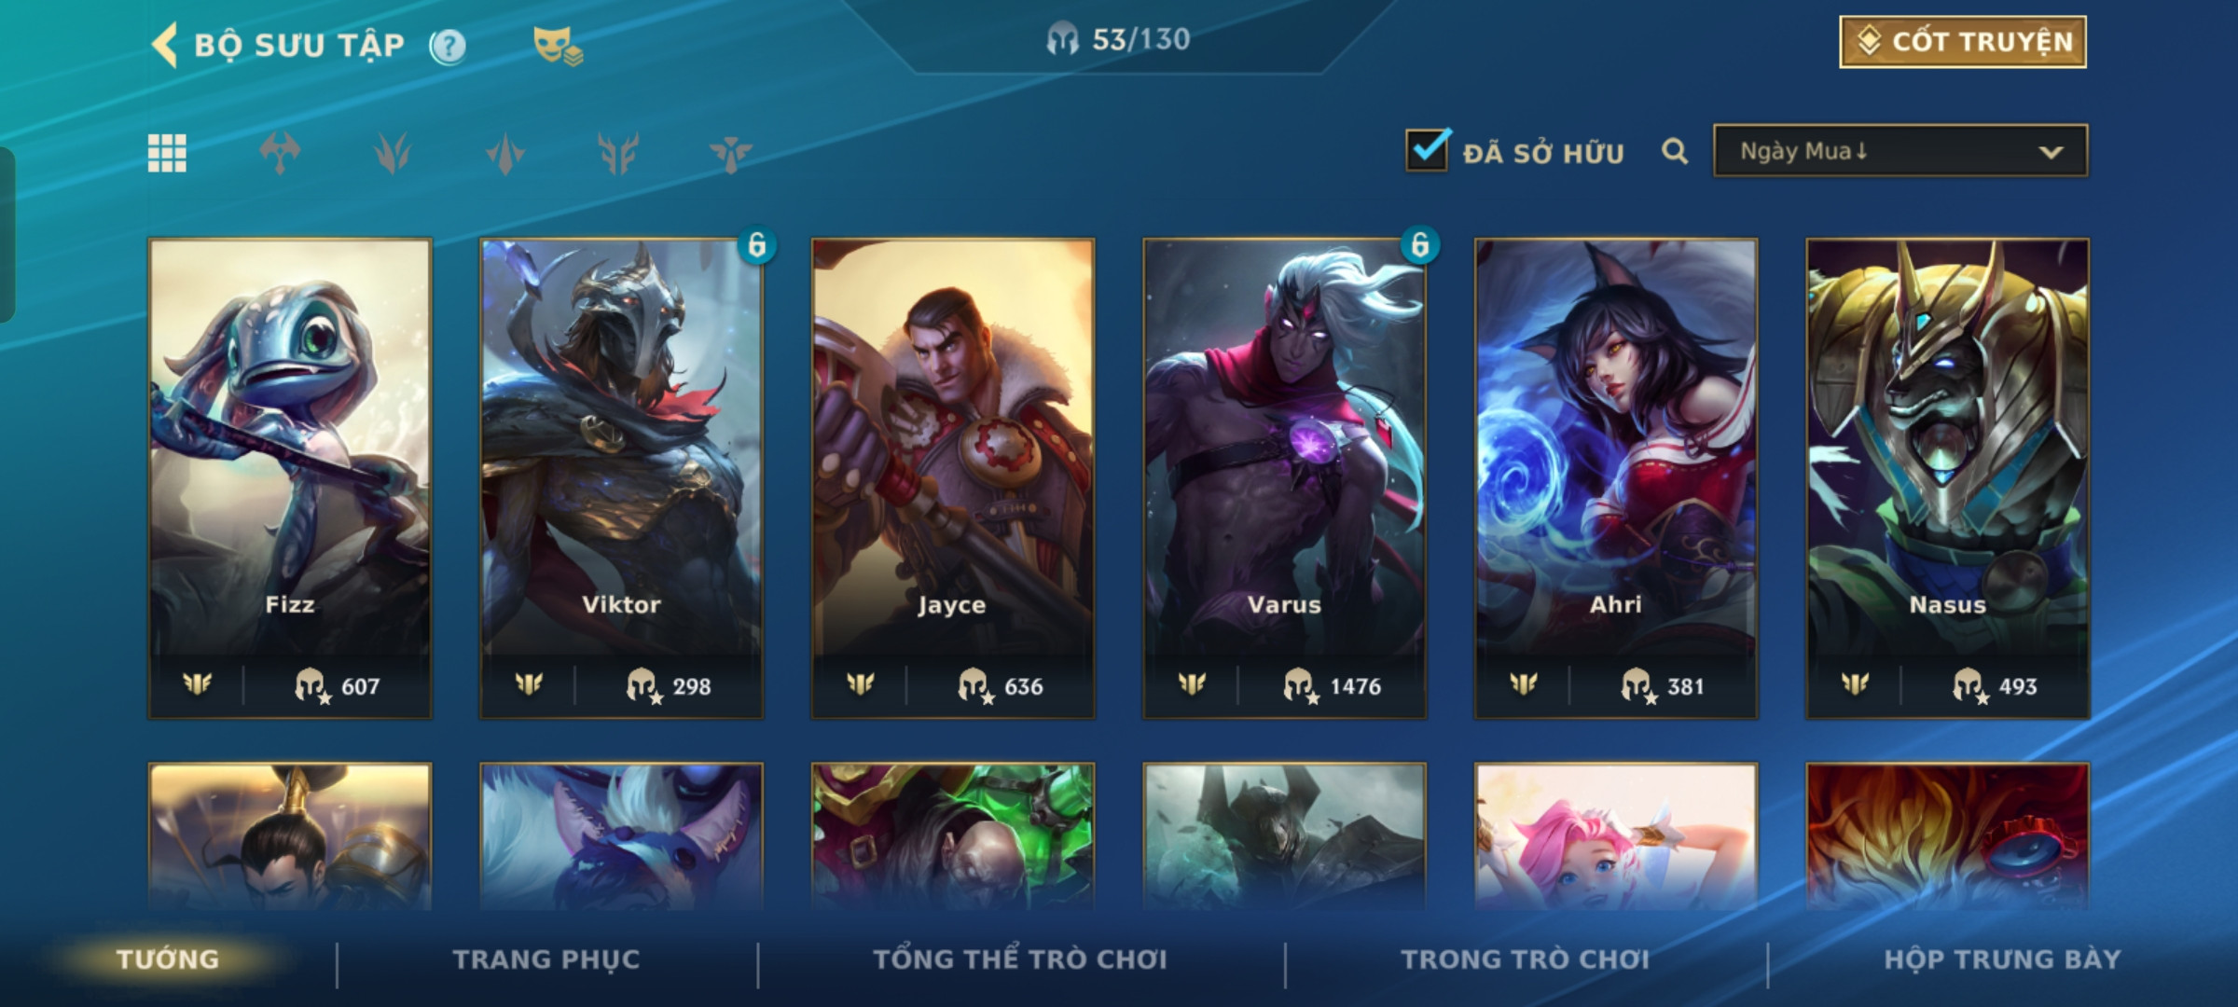Select the Nasus champion card
This screenshot has width=2238, height=1007.
pos(1948,478)
